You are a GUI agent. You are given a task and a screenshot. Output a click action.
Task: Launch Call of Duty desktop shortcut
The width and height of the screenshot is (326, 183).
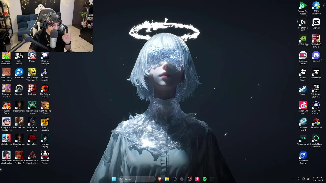pyautogui.click(x=19, y=58)
